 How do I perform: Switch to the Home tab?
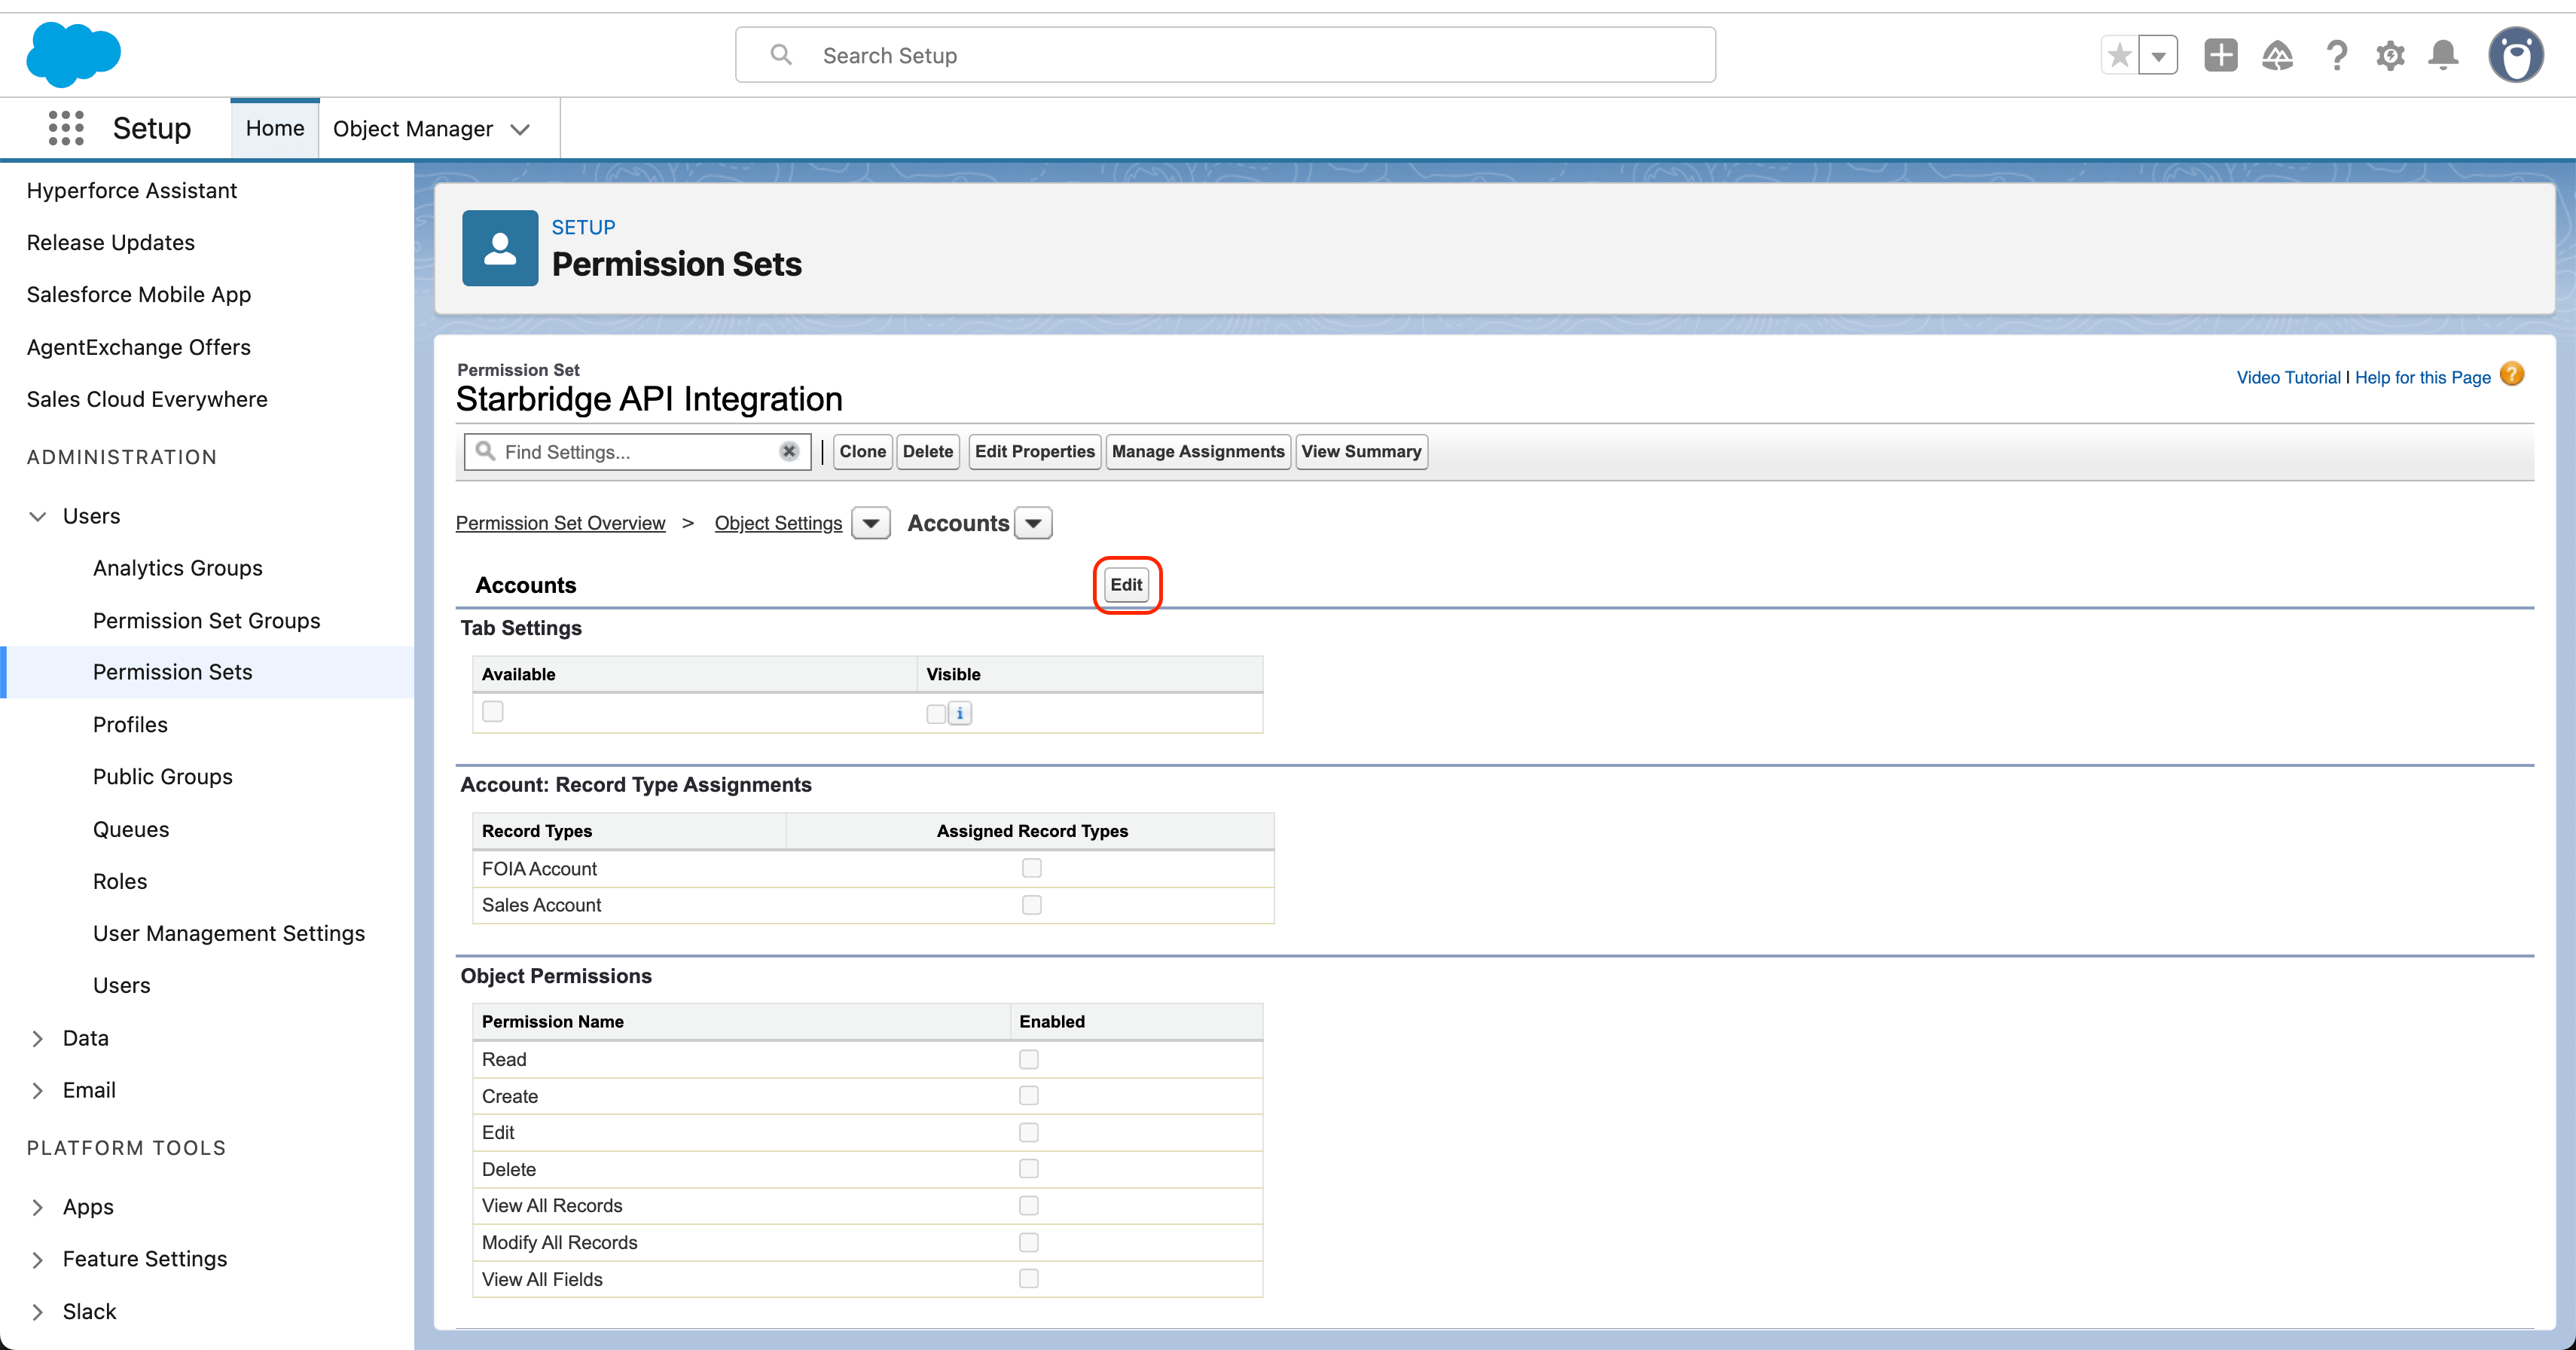275,128
